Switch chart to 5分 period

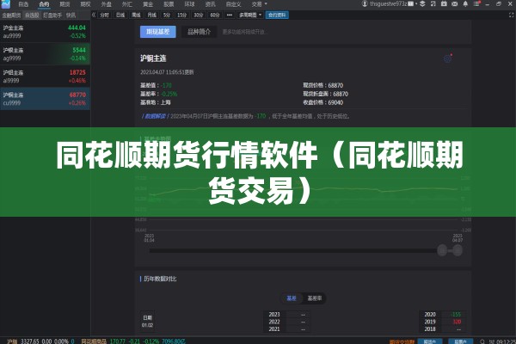click(x=167, y=15)
